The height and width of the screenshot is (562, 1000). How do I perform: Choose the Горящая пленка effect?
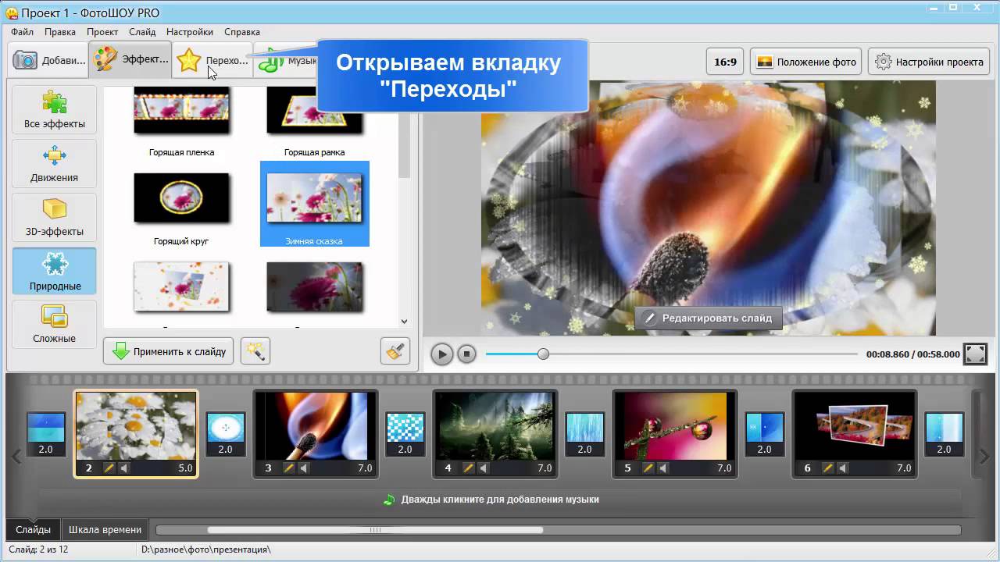pyautogui.click(x=181, y=121)
